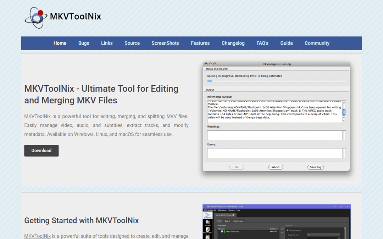The width and height of the screenshot is (383, 239).
Task: Open the Guide page
Action: coord(287,43)
